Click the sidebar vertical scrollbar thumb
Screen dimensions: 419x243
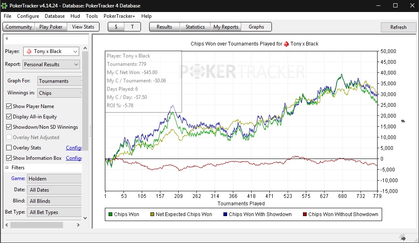coord(85,101)
